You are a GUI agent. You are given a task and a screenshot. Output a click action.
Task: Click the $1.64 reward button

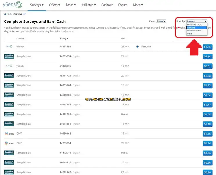[208, 95]
